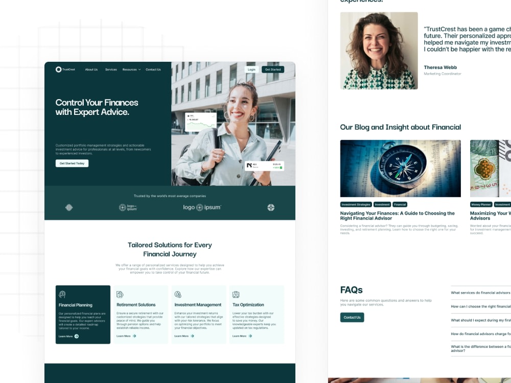Expand FAQ 'What is the difference between a'
This screenshot has width=511, height=383.
[481, 348]
